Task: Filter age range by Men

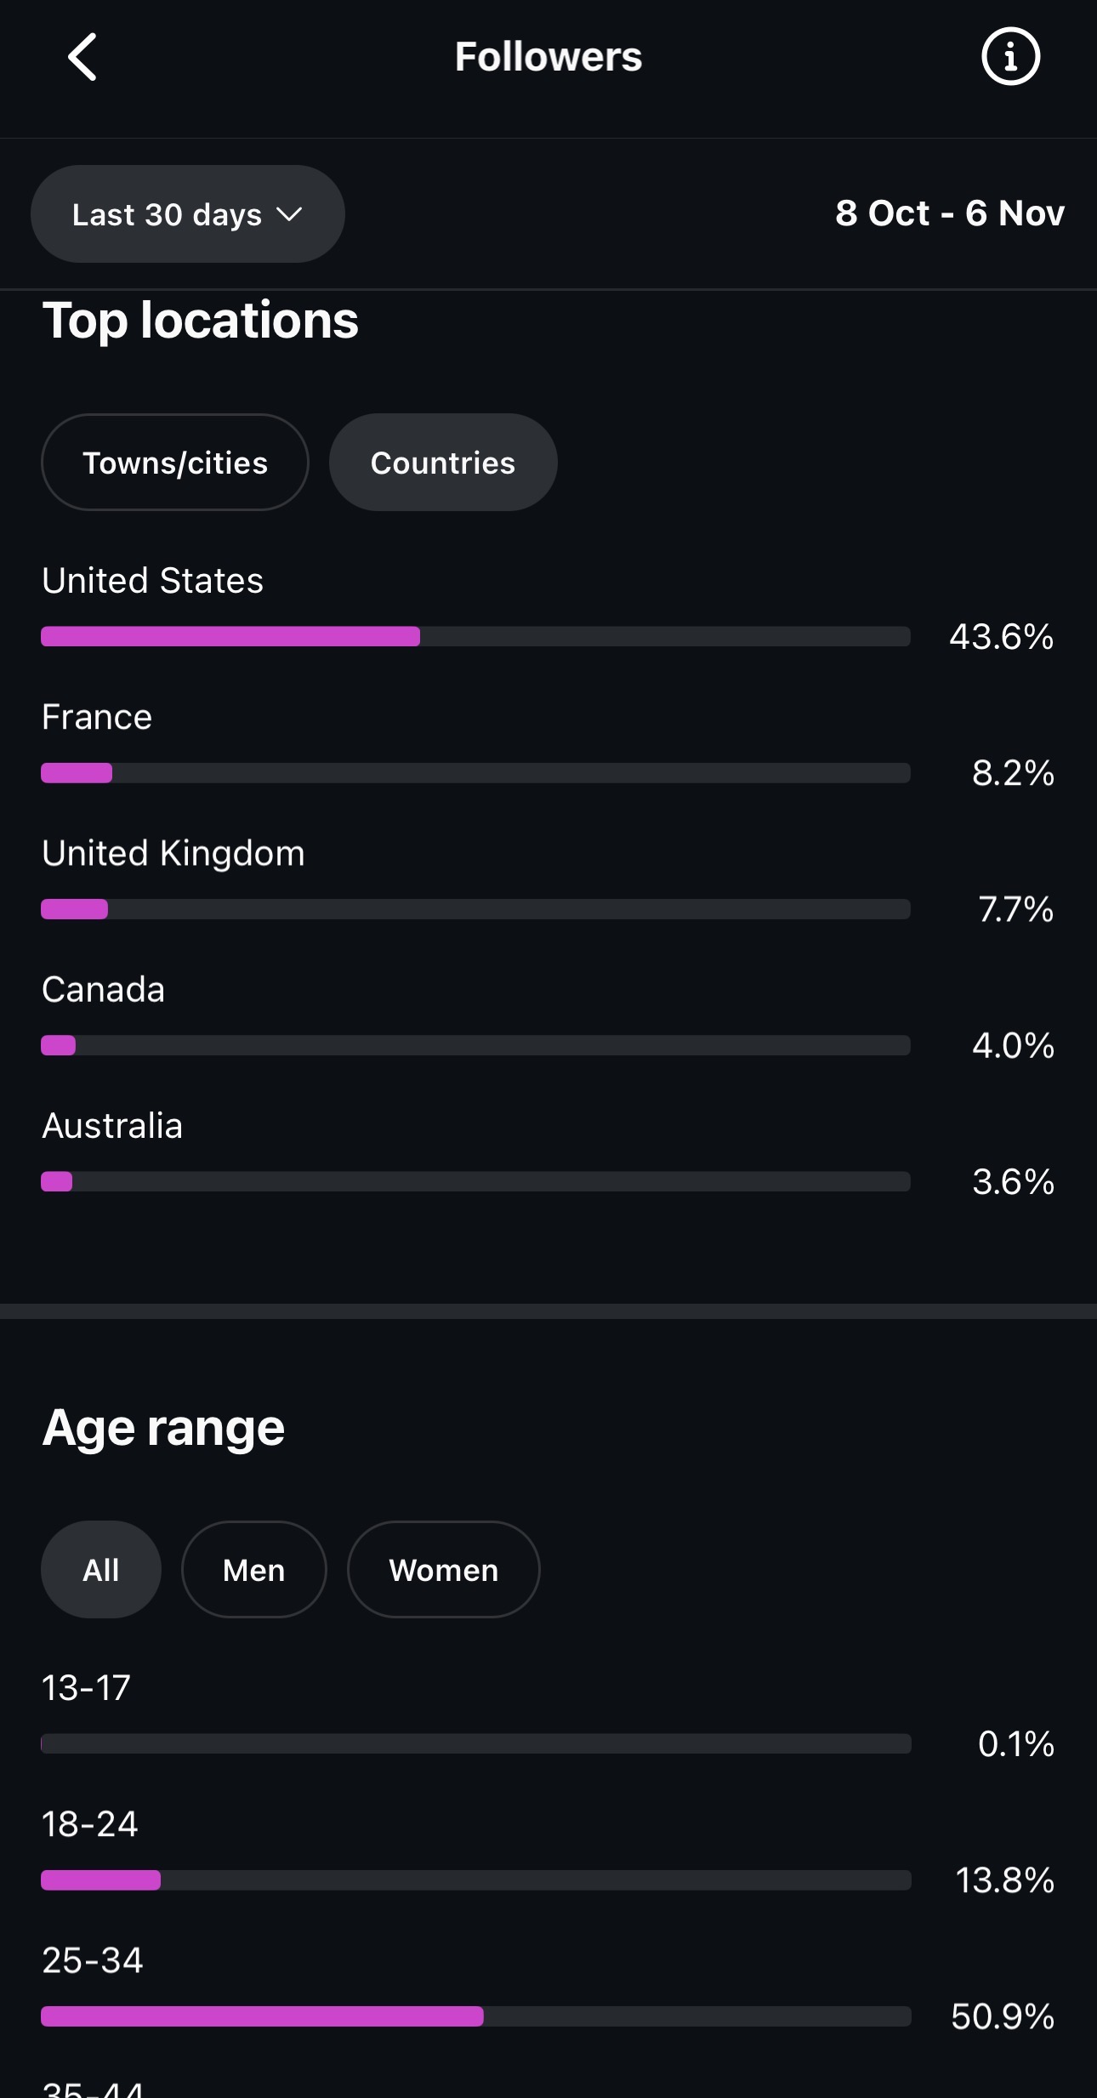Action: [253, 1570]
